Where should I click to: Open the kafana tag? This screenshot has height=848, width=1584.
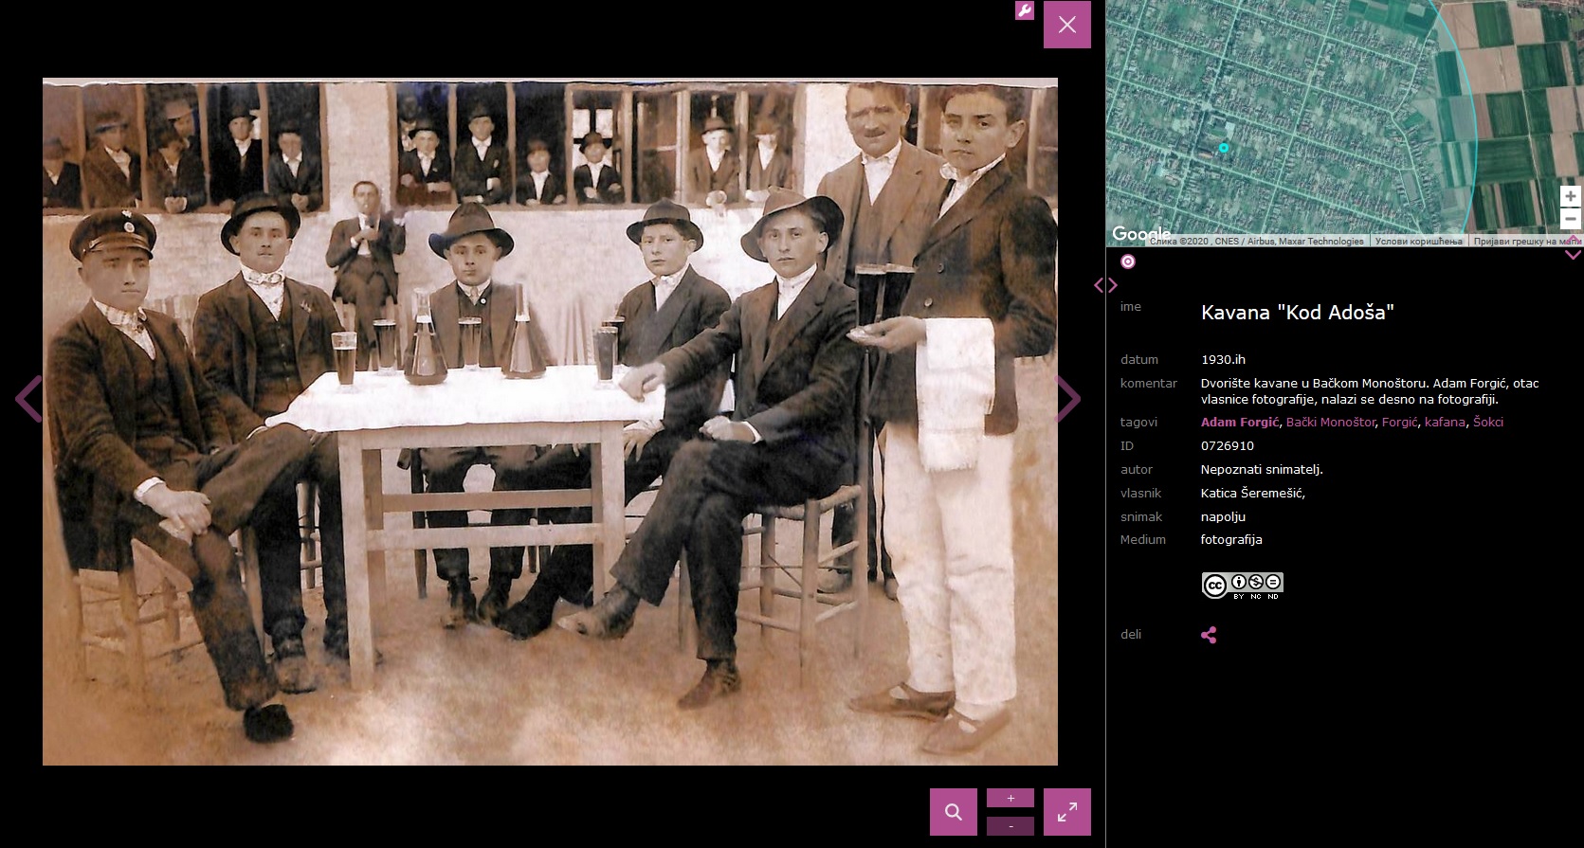1444,423
